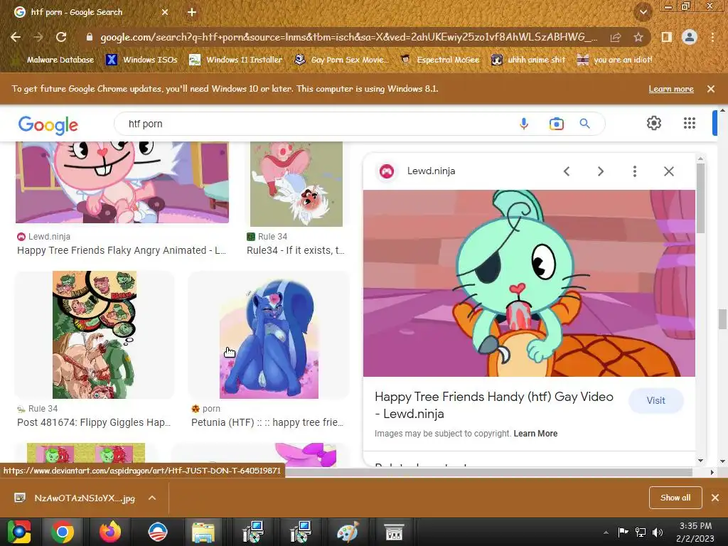Viewport: 728px width, 546px height.
Task: Show hidden system tray icons
Action: [606, 532]
